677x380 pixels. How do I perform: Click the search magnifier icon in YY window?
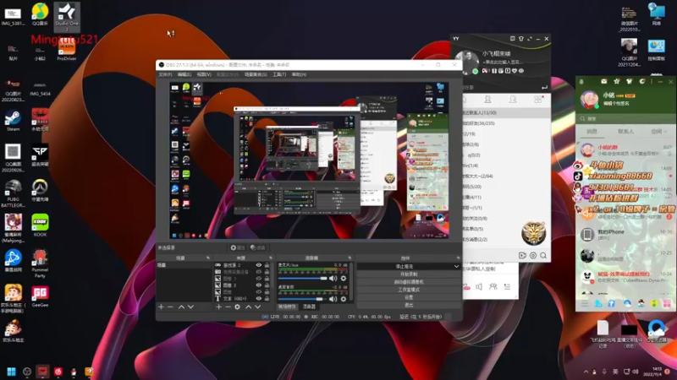point(543,256)
